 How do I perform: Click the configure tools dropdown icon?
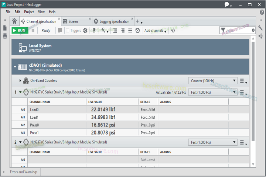click(105, 31)
